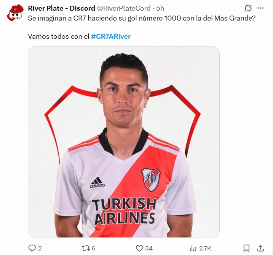This screenshot has height=255, width=273.
Task: Open the tweet via the 5h timestamp
Action: click(x=160, y=8)
